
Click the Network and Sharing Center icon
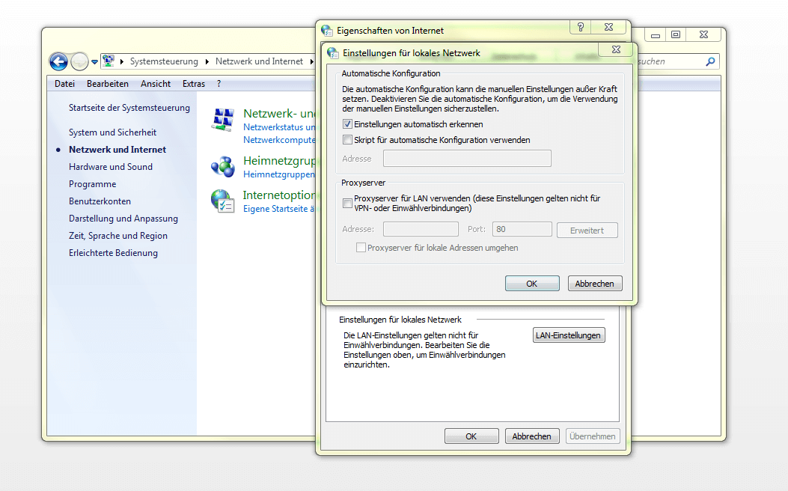click(223, 120)
